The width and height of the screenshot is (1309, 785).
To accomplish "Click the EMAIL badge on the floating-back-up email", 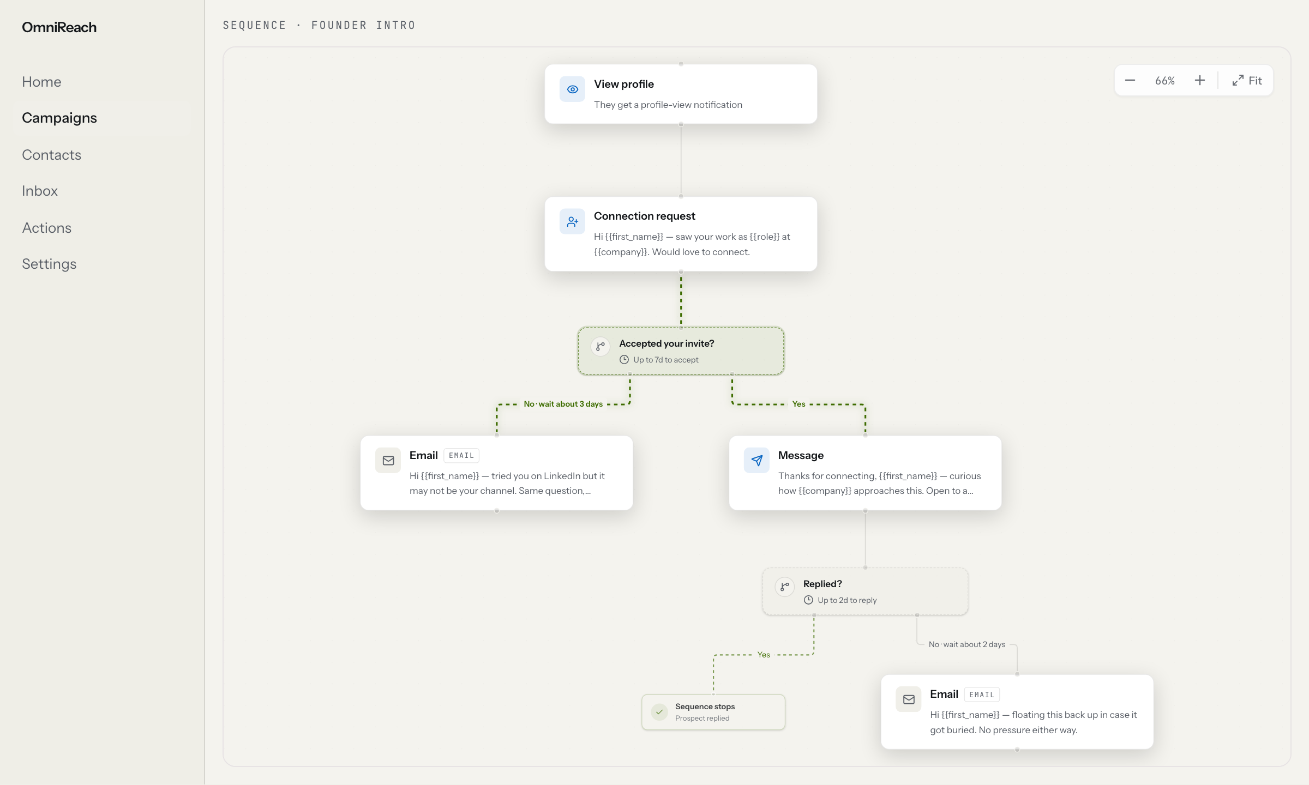I will click(x=982, y=695).
